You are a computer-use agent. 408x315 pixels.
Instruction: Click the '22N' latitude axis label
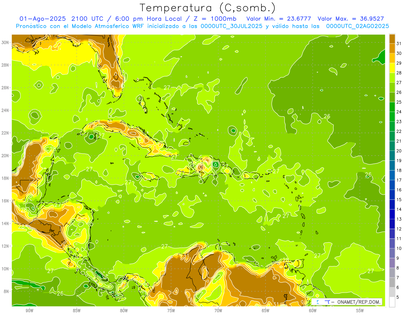coord(5,133)
